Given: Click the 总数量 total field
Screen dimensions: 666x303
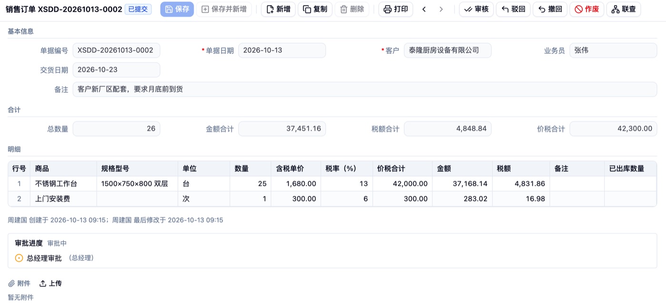Looking at the screenshot, I should [x=116, y=128].
